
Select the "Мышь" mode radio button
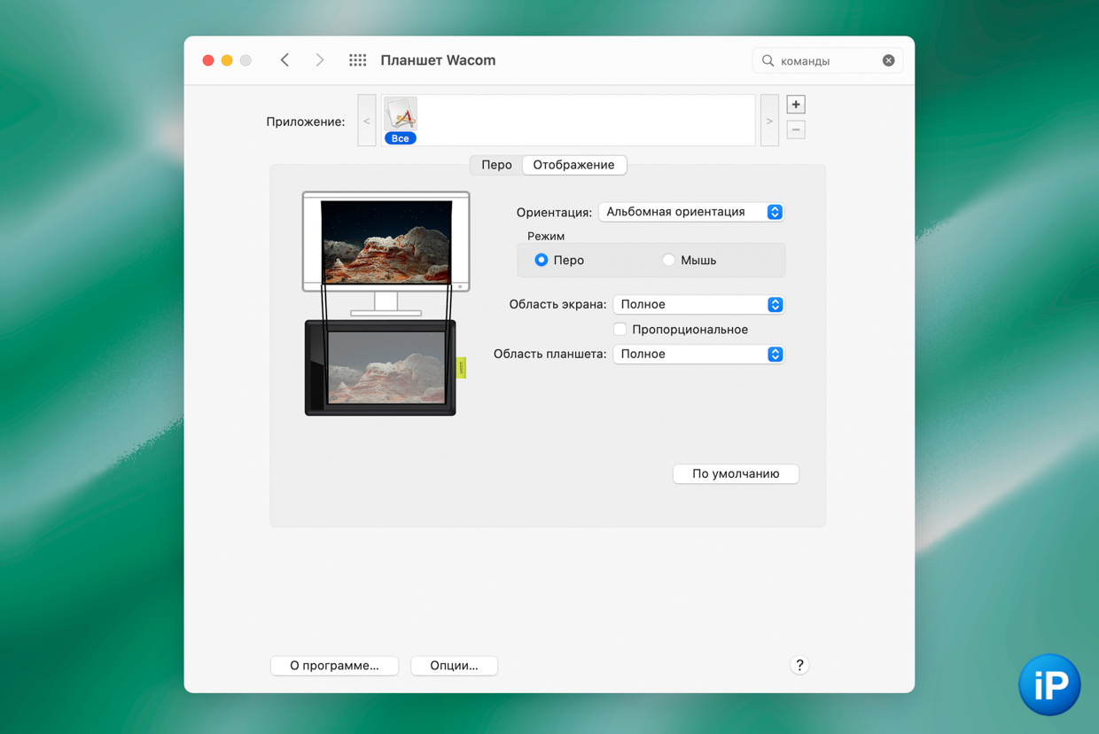[668, 260]
